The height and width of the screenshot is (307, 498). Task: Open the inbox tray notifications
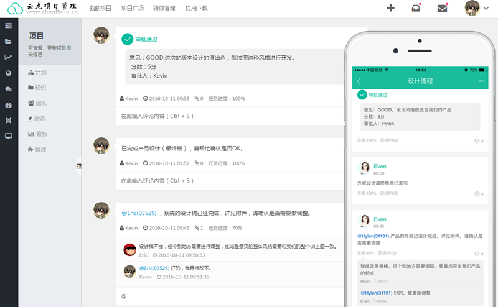point(416,8)
